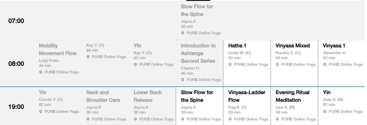This screenshot has height=125, width=367.
Task: Open Introduction to Ashtanga Second Series
Action: (x=198, y=53)
